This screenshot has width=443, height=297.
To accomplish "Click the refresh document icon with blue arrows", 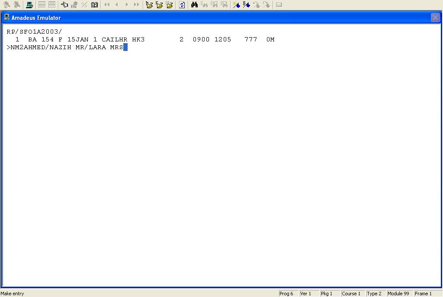I will (x=182, y=5).
